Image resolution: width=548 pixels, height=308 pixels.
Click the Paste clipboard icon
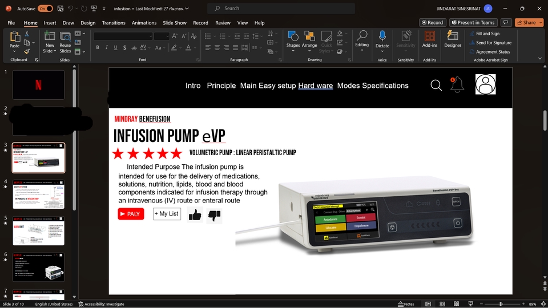coord(15,37)
